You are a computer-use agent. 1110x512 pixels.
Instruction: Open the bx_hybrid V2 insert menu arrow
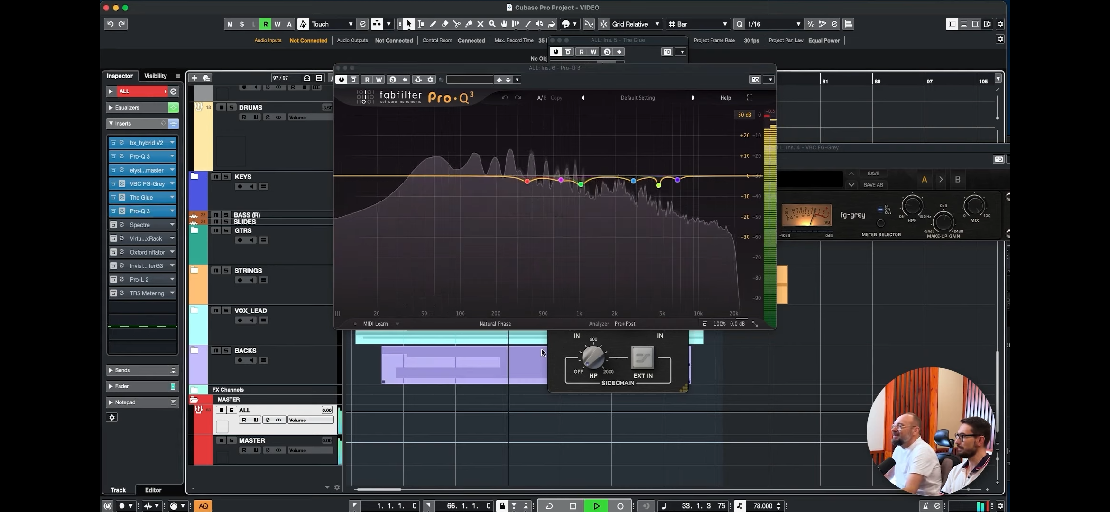[x=172, y=143]
